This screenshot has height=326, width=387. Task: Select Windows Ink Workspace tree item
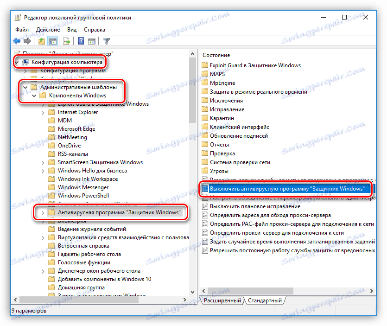tap(88, 179)
